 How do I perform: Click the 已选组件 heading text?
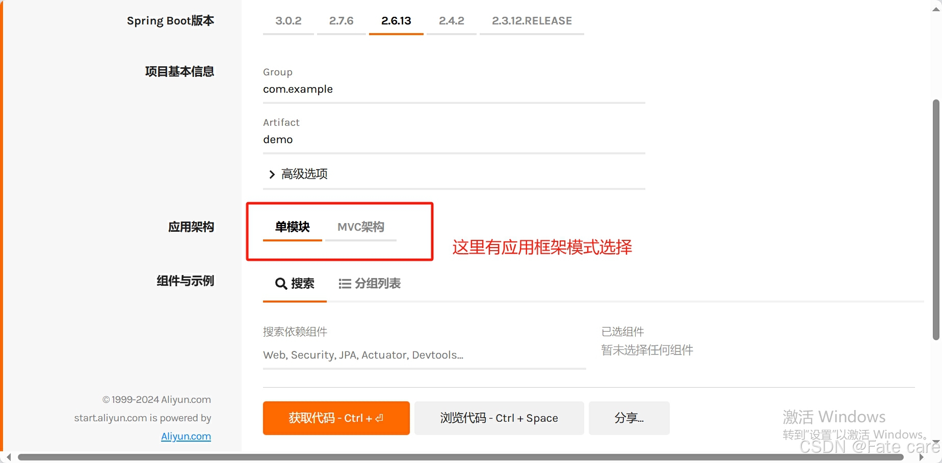point(623,332)
